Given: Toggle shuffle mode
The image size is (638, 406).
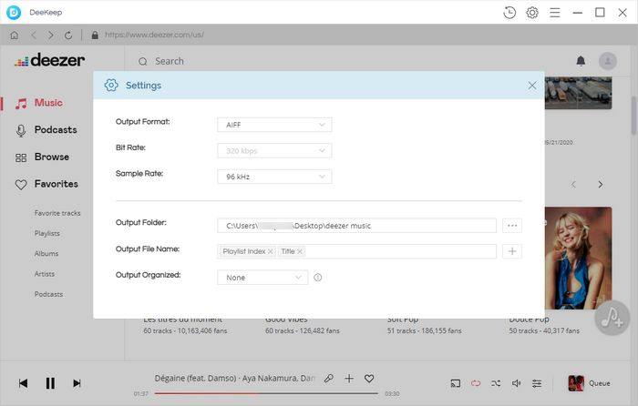Looking at the screenshot, I should click(496, 383).
